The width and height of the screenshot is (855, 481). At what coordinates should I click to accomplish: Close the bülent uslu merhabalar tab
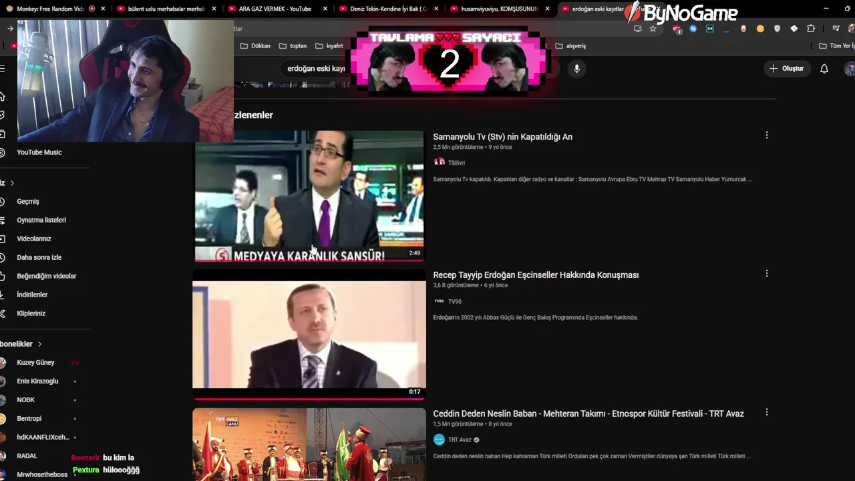214,9
